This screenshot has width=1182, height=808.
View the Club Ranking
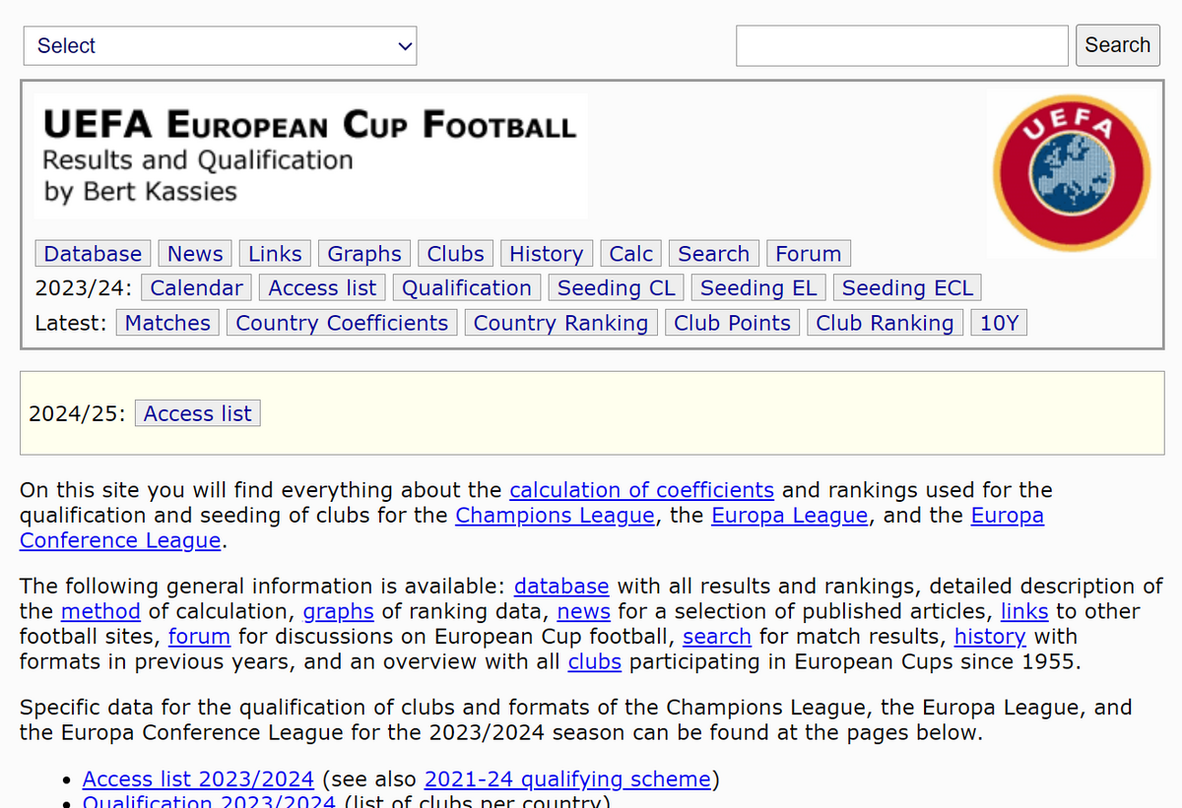point(885,322)
